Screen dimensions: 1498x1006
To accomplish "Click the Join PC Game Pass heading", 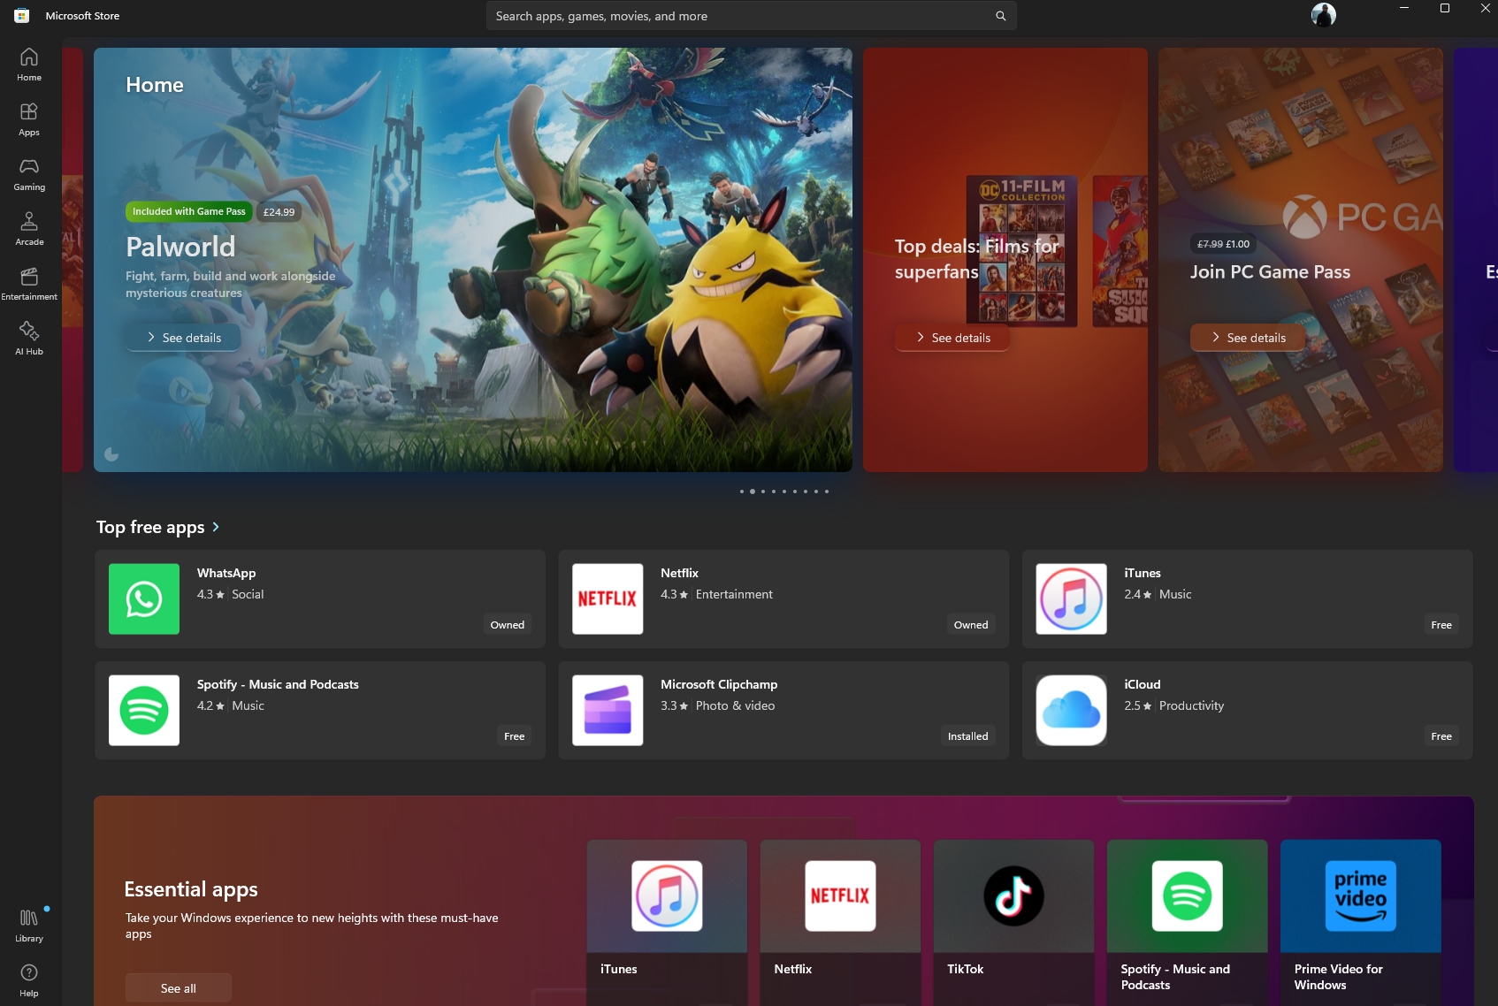I will (x=1270, y=272).
